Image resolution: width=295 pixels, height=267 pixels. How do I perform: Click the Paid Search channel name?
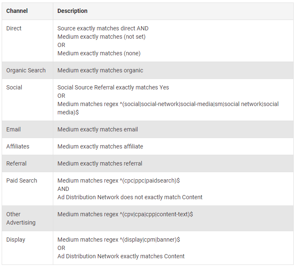tap(22, 180)
